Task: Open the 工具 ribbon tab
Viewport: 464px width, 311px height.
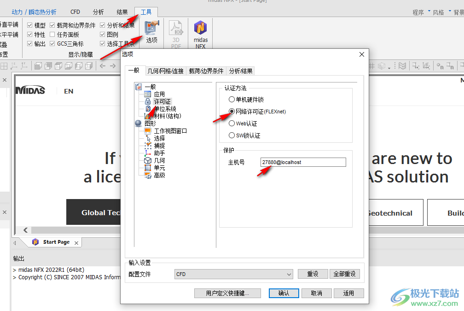Action: click(x=146, y=12)
